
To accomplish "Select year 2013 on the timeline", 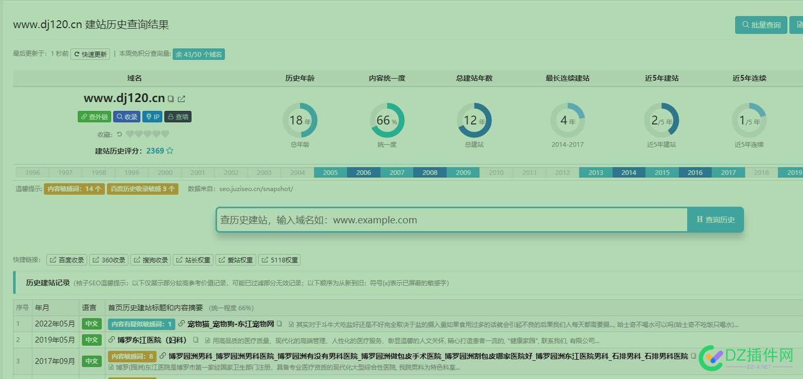I will click(x=596, y=172).
